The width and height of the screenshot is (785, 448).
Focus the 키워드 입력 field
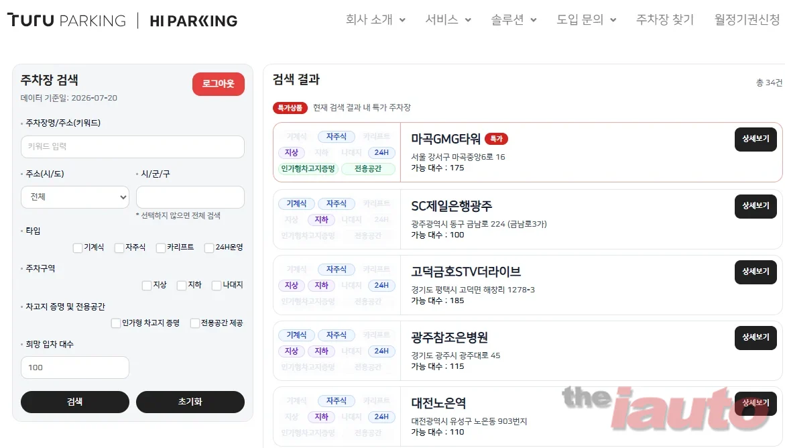[133, 146]
